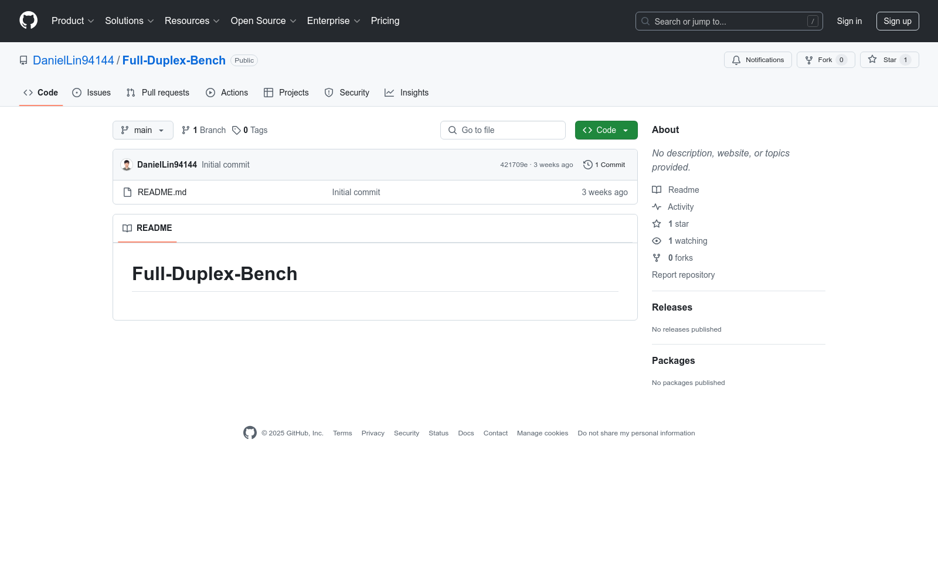This screenshot has width=938, height=586.
Task: Select the Code tab
Action: pos(41,93)
